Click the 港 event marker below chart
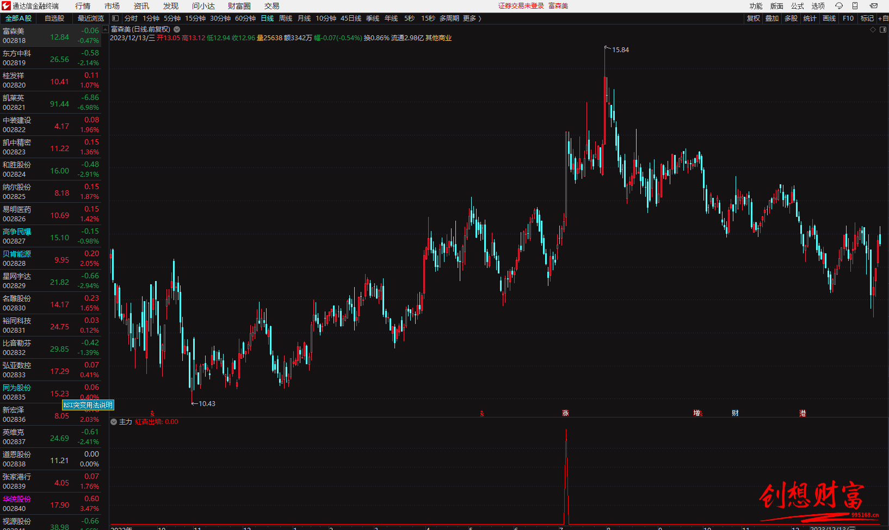The height and width of the screenshot is (530, 889). [x=802, y=413]
